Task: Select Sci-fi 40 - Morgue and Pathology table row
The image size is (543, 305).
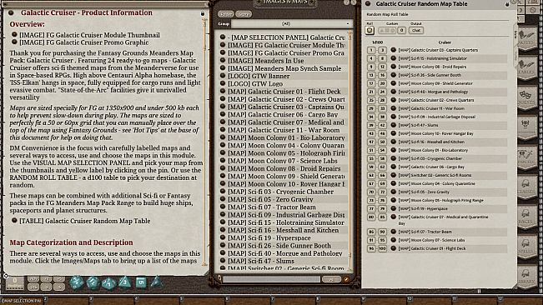Action: point(436,92)
